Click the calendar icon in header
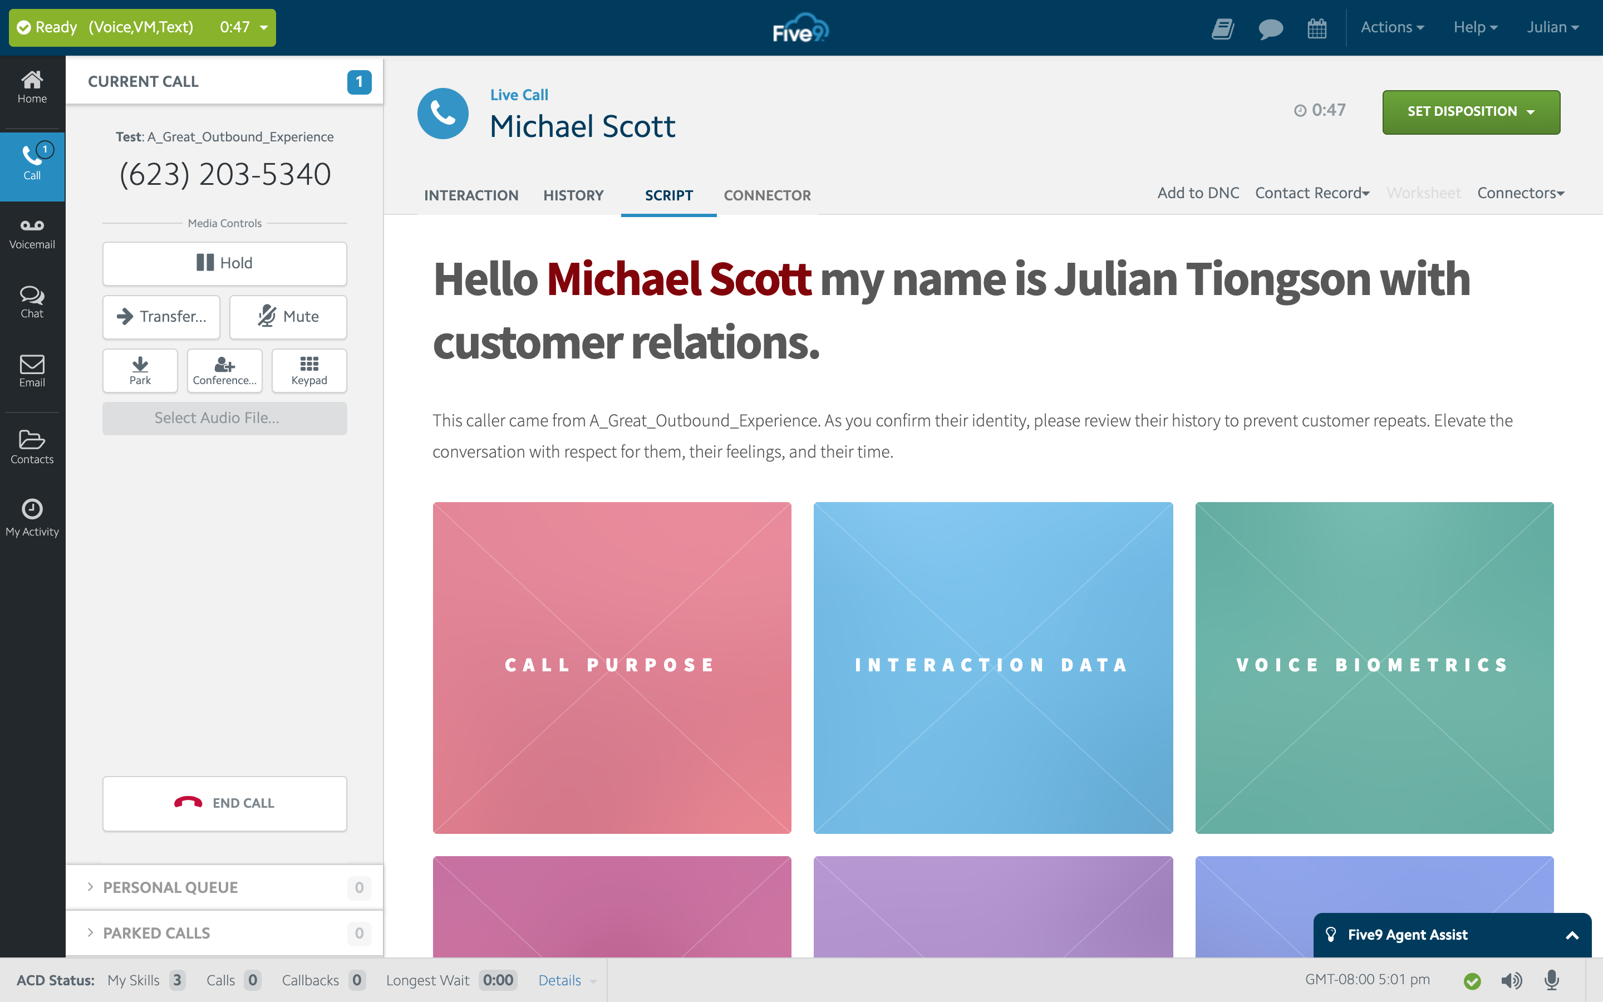 pos(1317,28)
